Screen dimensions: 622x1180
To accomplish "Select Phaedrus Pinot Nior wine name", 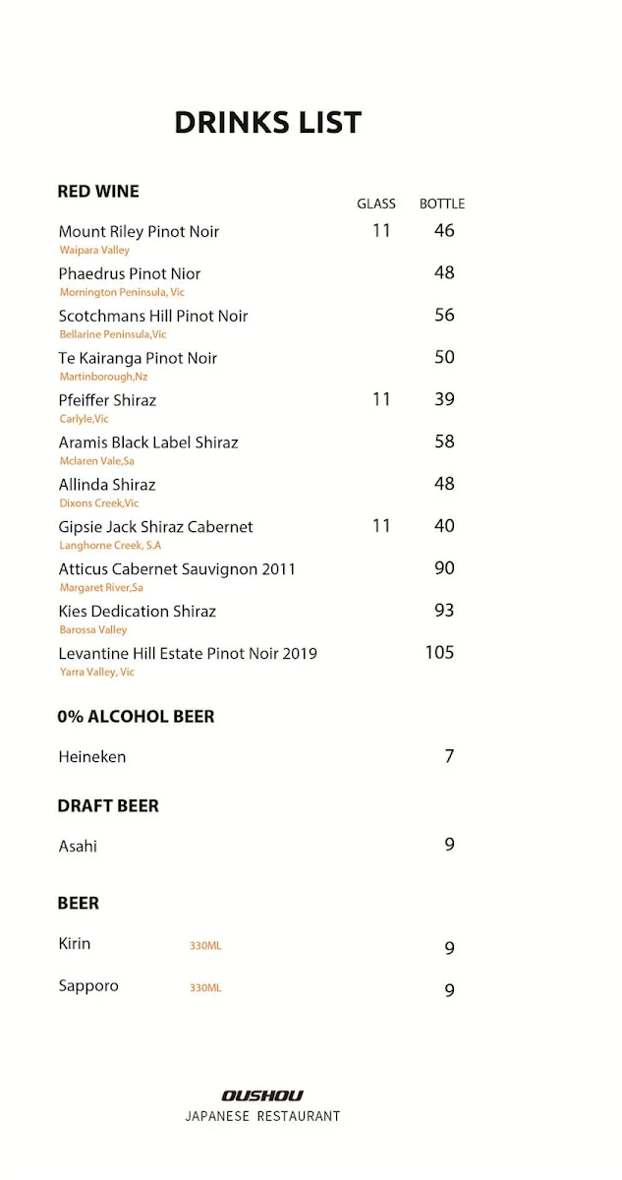I will pos(130,274).
